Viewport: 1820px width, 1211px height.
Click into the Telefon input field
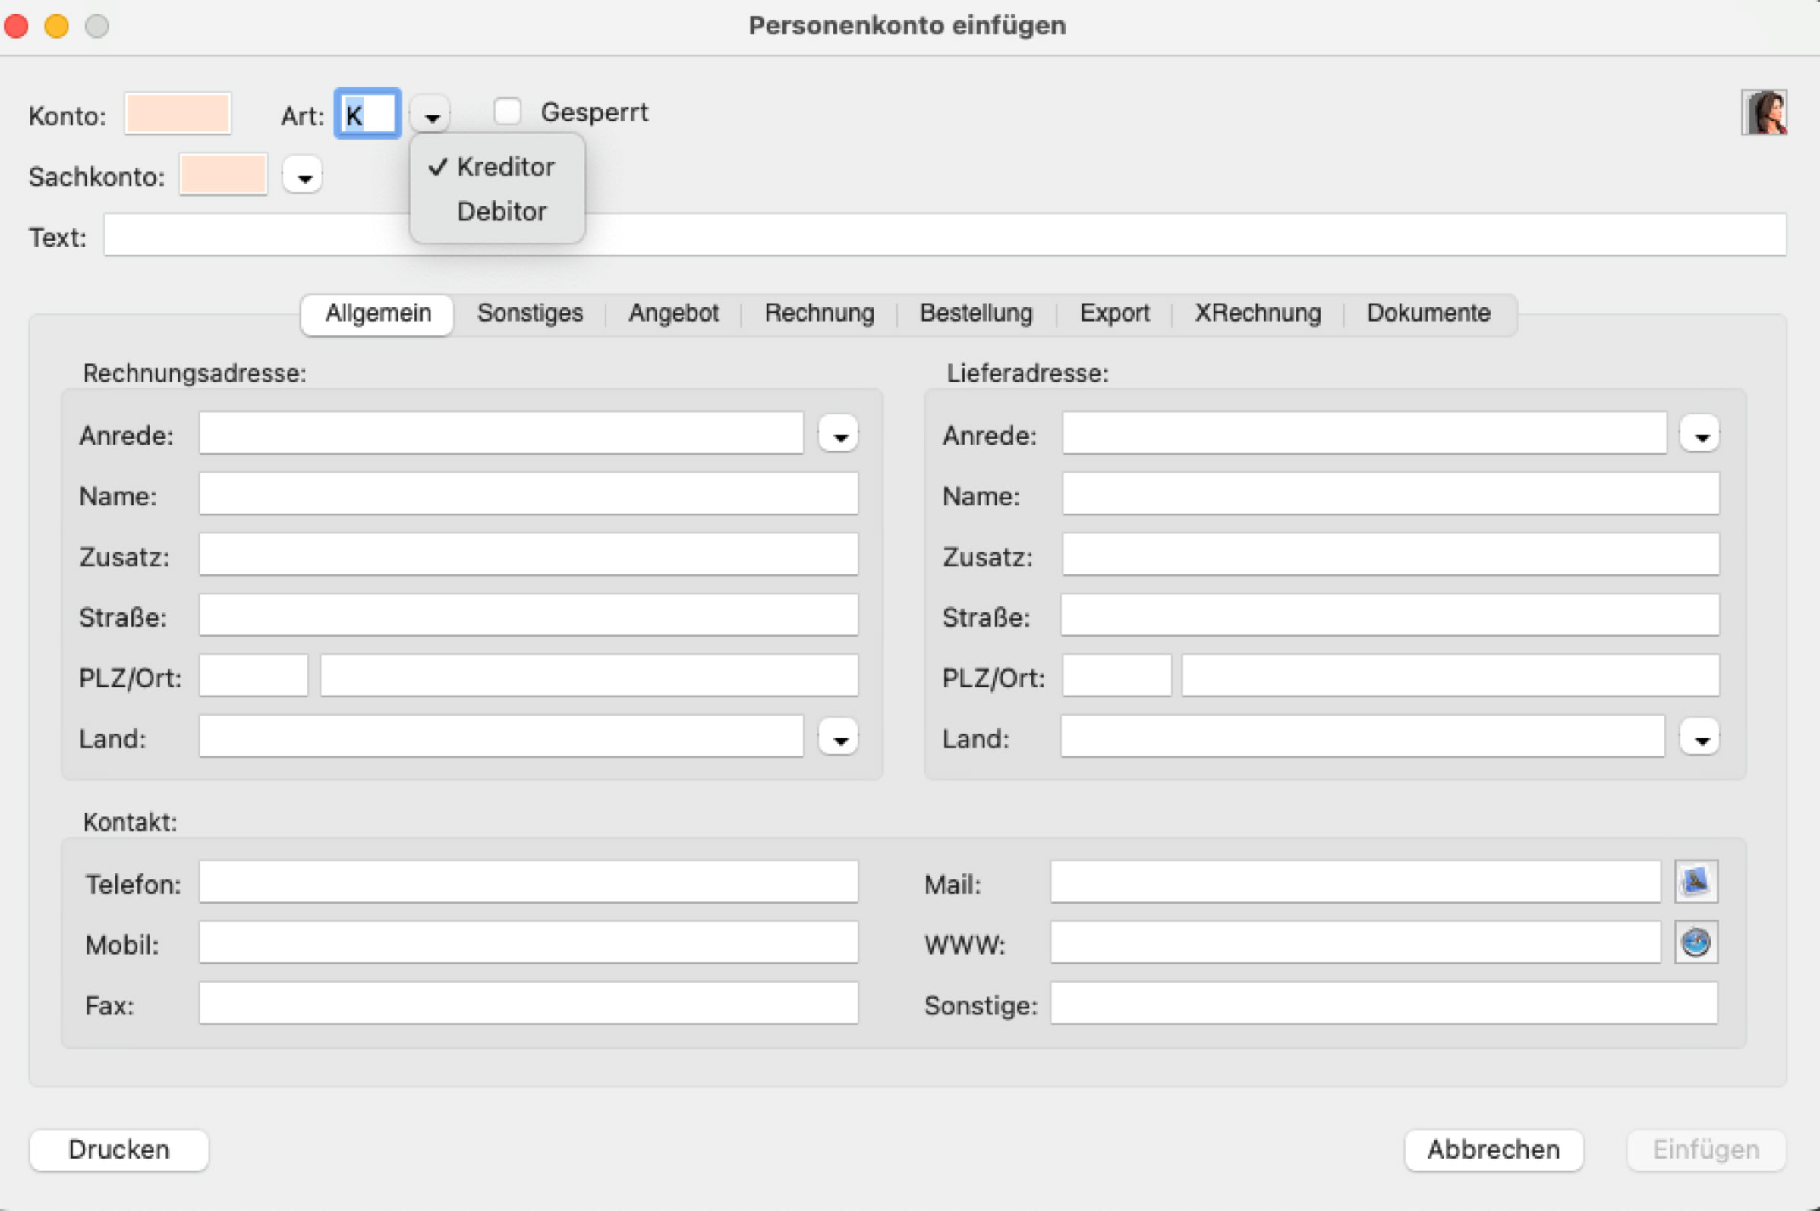point(528,882)
